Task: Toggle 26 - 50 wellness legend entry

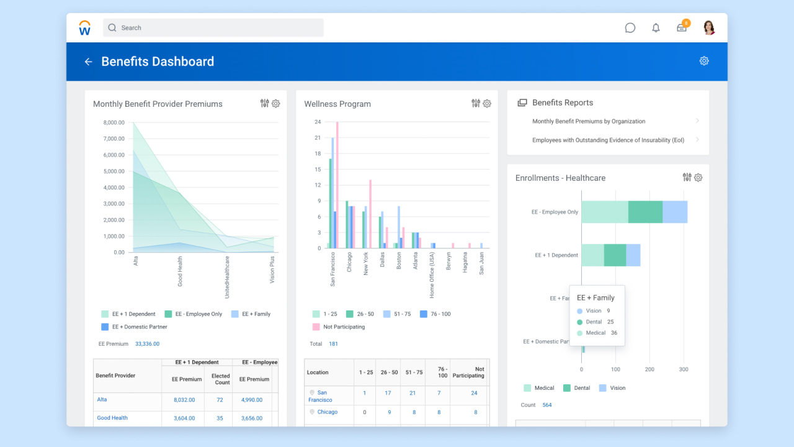Action: pyautogui.click(x=360, y=314)
